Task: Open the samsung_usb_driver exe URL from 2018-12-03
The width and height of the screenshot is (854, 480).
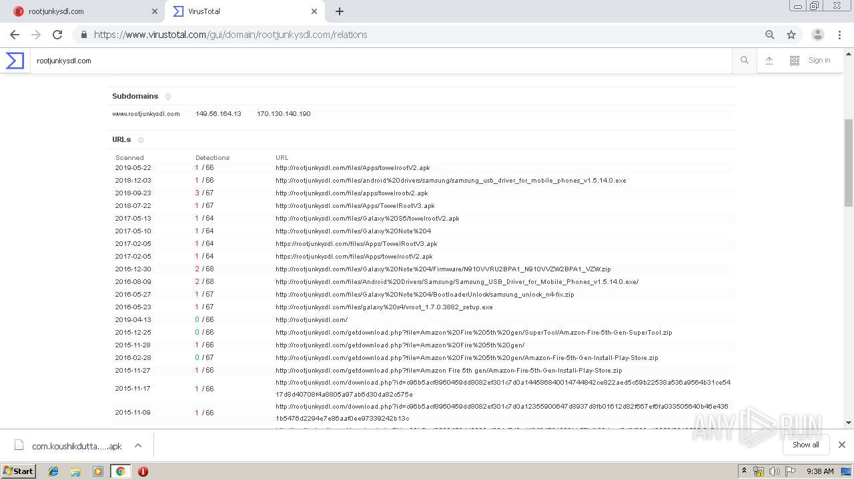Action: click(x=451, y=181)
